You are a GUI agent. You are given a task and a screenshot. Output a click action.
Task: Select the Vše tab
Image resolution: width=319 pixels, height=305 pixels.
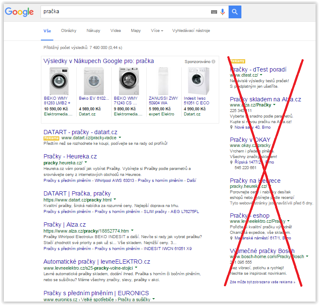47,31
